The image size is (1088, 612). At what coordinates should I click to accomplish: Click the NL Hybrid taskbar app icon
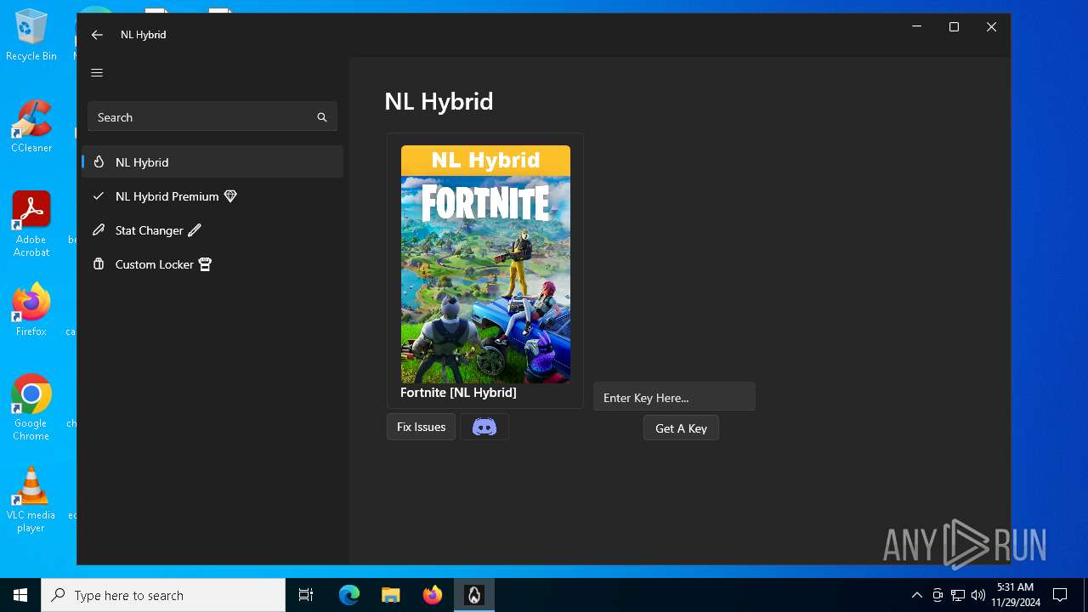click(x=474, y=595)
